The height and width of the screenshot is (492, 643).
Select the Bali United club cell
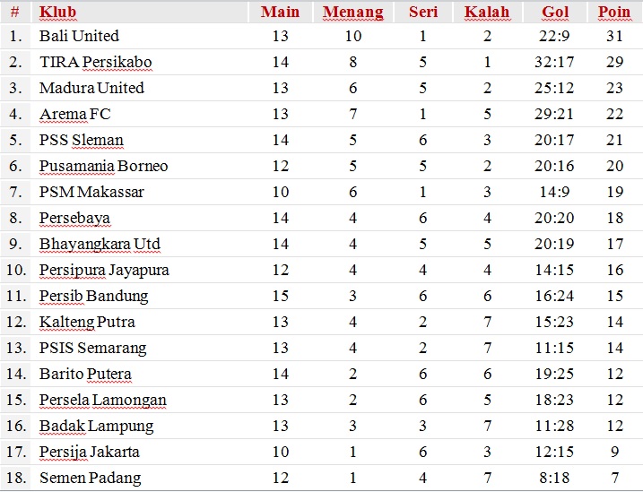pyautogui.click(x=79, y=36)
